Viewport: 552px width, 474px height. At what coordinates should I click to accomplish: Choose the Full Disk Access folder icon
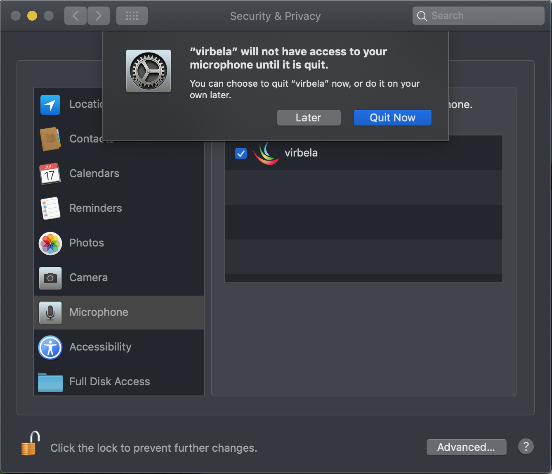[x=50, y=382]
